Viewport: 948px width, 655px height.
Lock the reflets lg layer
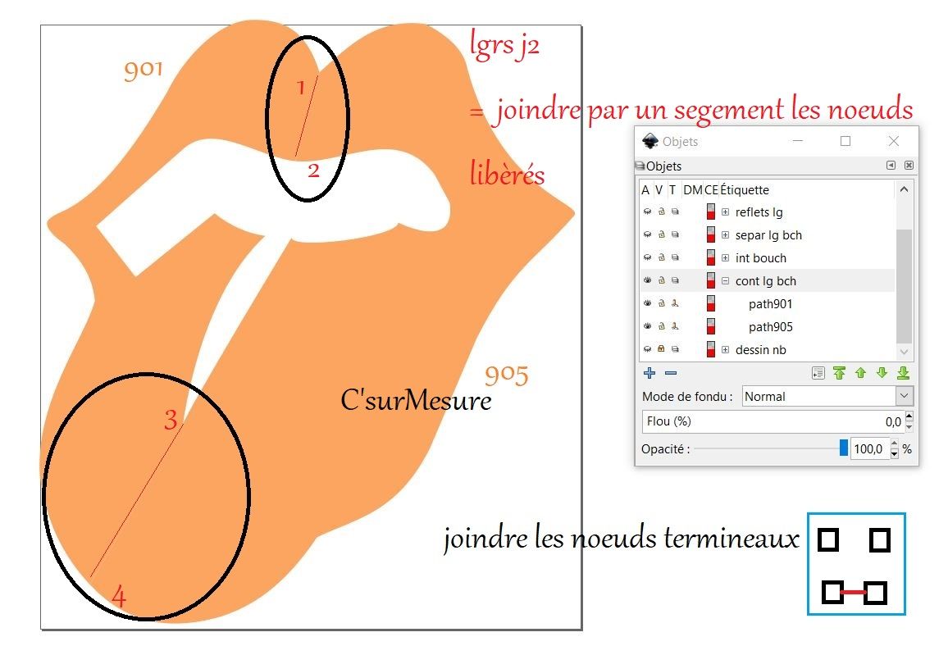pos(662,212)
